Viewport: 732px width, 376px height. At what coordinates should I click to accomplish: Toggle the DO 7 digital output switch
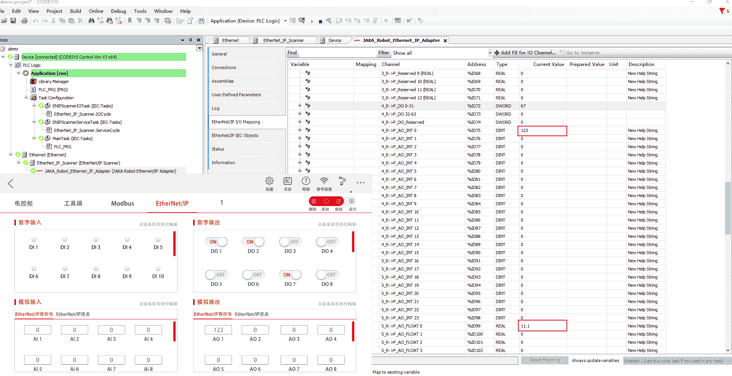pyautogui.click(x=290, y=275)
